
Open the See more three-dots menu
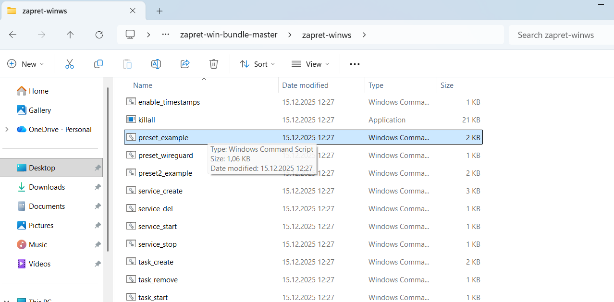(x=355, y=64)
